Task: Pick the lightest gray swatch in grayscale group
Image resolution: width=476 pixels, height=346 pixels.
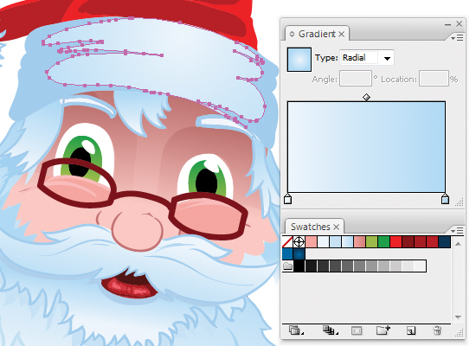Action: point(420,266)
